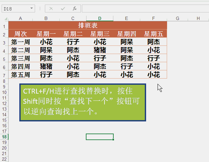Select row 10 header
Screen dimensions: 209x162
4,92
